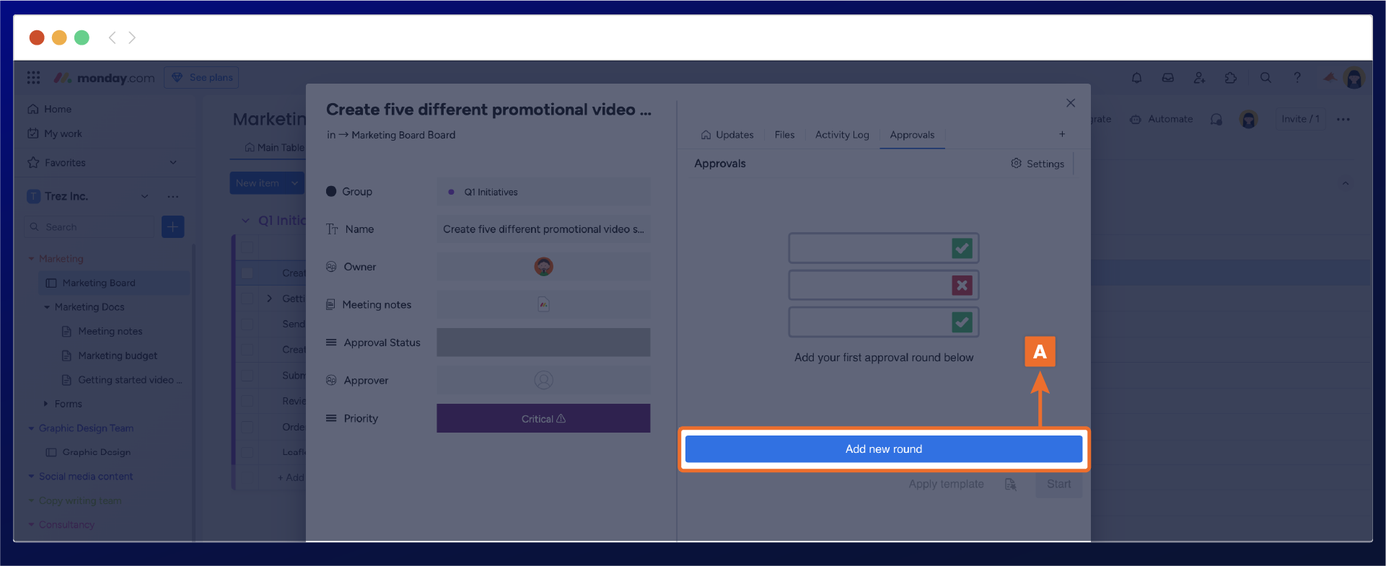Open the apps puzzle piece icon
1386x566 pixels.
click(x=1231, y=78)
